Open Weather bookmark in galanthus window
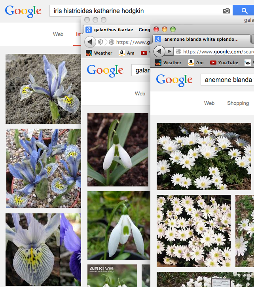The image size is (254, 287). click(x=99, y=53)
